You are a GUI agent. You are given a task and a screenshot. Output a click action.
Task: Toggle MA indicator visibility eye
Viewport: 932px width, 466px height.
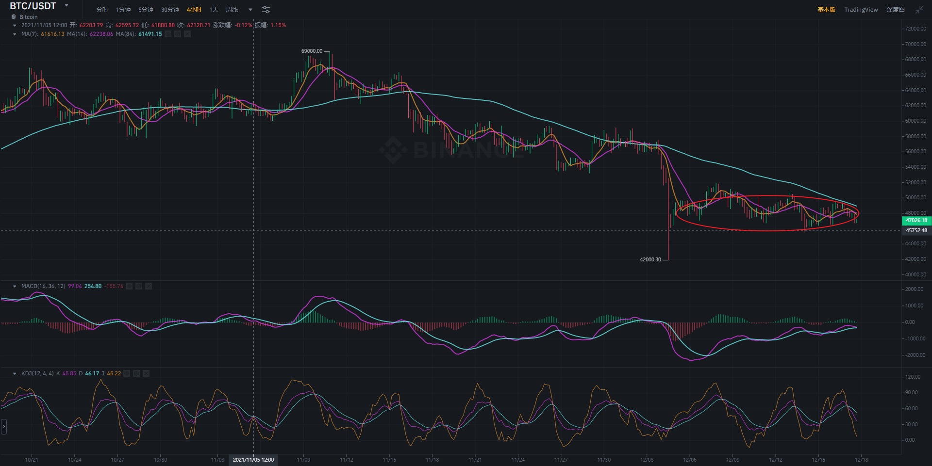tap(168, 34)
